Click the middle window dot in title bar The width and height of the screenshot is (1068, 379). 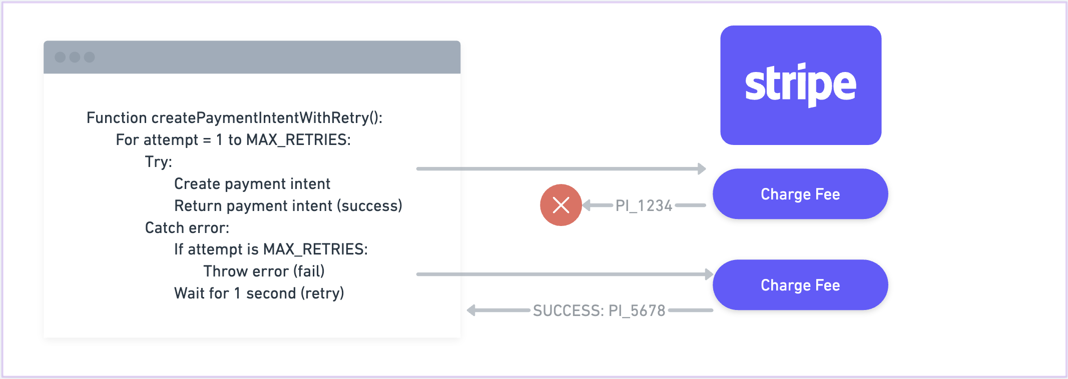coord(75,57)
